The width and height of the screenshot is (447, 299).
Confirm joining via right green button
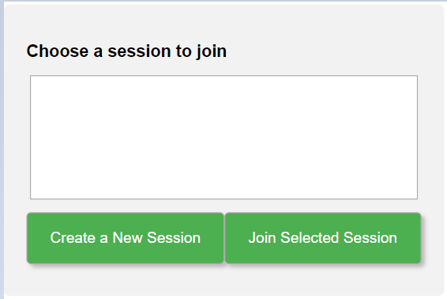(323, 238)
